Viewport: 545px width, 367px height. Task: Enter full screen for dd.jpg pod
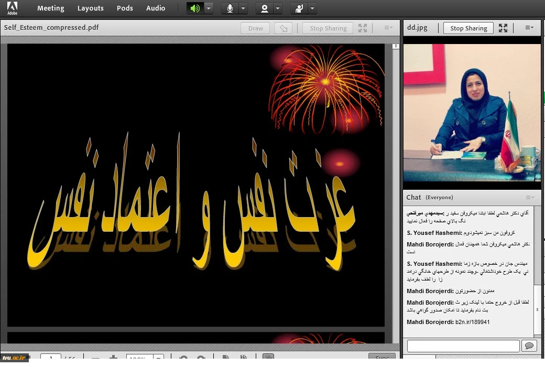(x=503, y=28)
